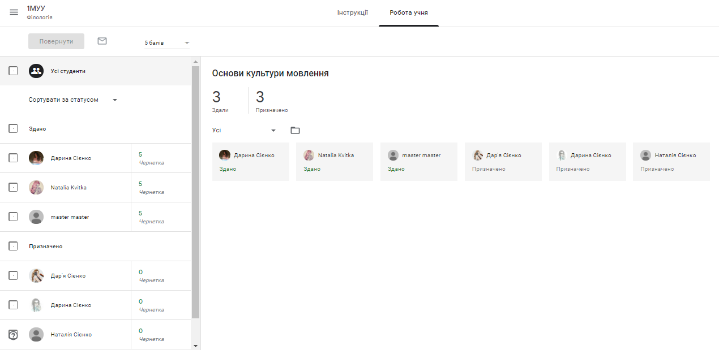
Task: Click the student list vertical scrollbar thumb
Action: (196, 192)
